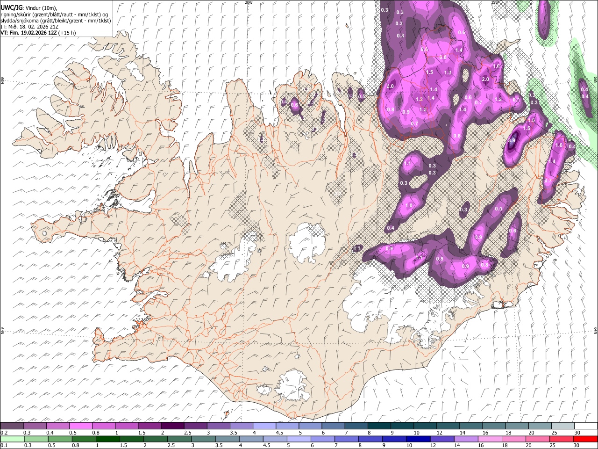Screen dimensions: 598x449
Task: Click the 1.3 precipitation value on the map
Action: 448,72
